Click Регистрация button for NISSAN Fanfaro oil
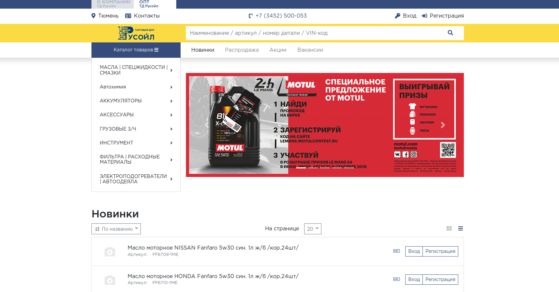Screen dimensions: 559x292 click(x=440, y=251)
